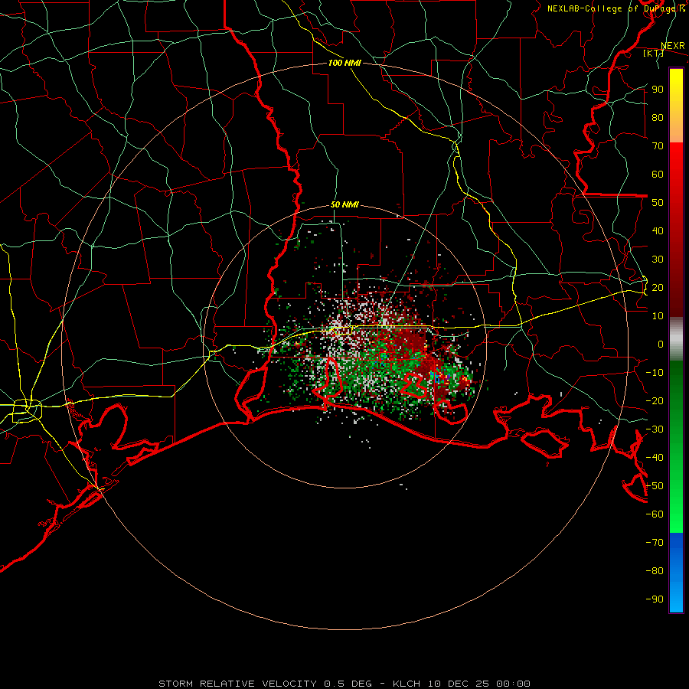Click the positive 60 scale value
689x689 pixels.
pos(658,175)
